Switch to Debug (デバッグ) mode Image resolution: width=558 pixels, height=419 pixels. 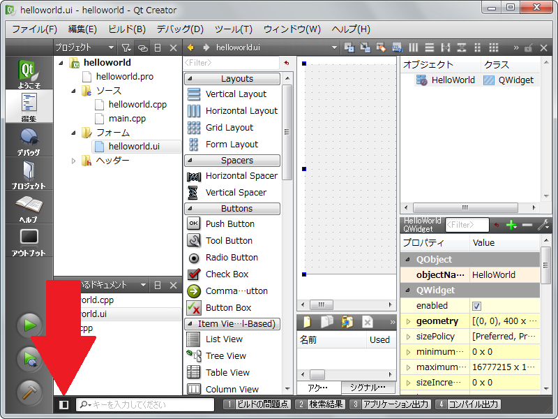coord(29,142)
